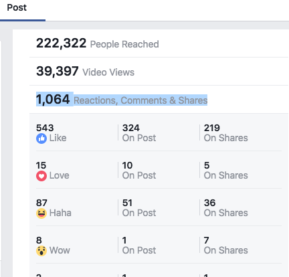Screen dimensions: 289x277
Task: Click the blue Like thumbs-up icon
Action: [41, 138]
